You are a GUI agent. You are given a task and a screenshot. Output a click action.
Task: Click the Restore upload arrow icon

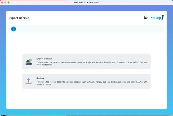coord(28,81)
